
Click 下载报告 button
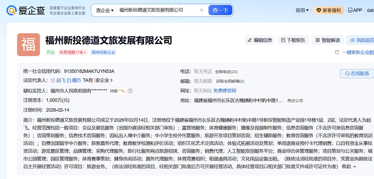(293, 40)
